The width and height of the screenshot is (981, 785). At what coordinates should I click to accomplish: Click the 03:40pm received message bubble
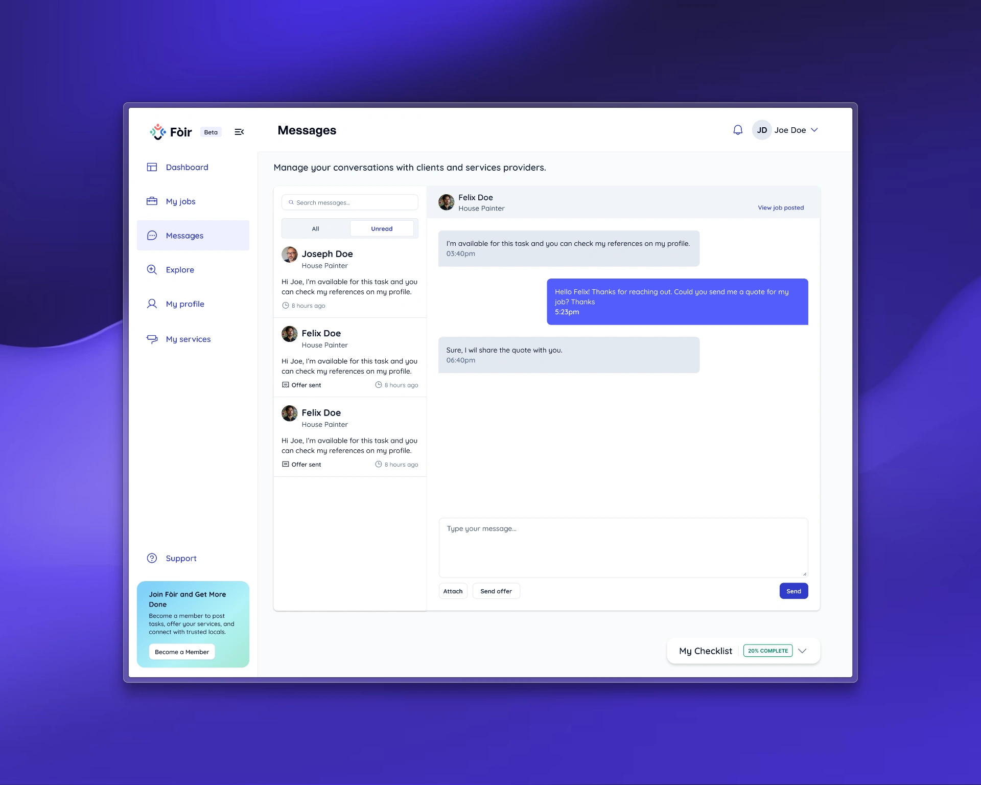pyautogui.click(x=569, y=248)
